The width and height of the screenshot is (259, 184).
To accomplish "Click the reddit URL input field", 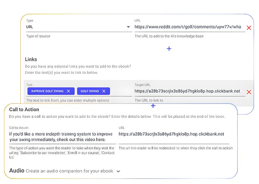I will click(x=188, y=27).
